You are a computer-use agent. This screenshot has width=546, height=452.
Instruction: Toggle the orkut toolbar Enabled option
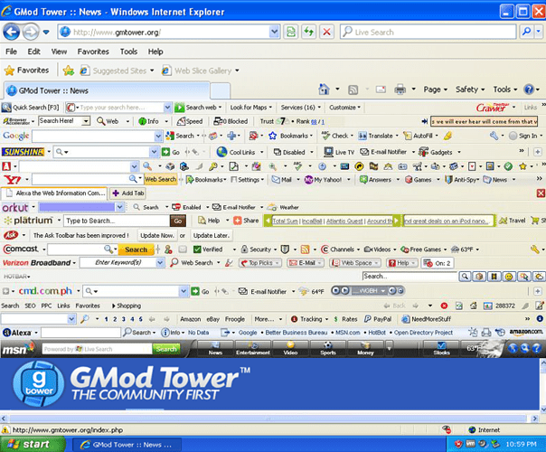click(x=187, y=207)
